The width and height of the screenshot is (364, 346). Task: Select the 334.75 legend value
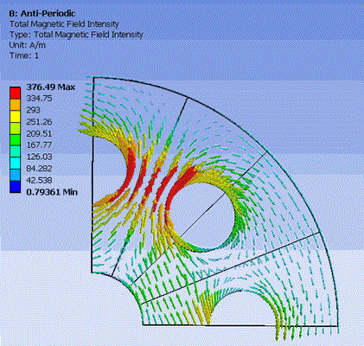[39, 99]
